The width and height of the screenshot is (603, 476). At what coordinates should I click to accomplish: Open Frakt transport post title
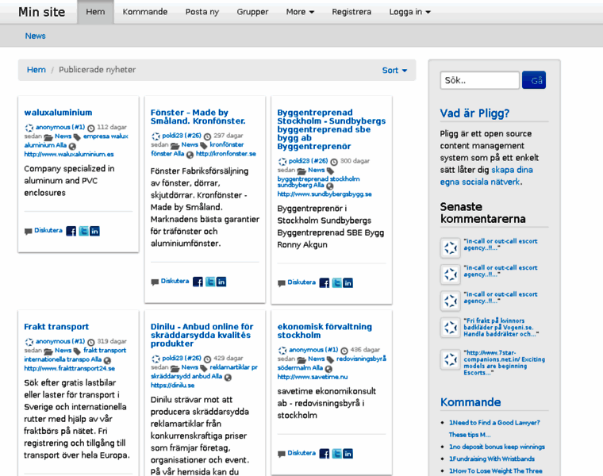coord(56,326)
